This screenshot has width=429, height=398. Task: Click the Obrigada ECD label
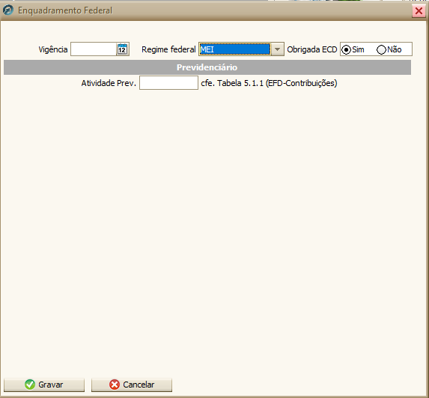click(x=312, y=49)
